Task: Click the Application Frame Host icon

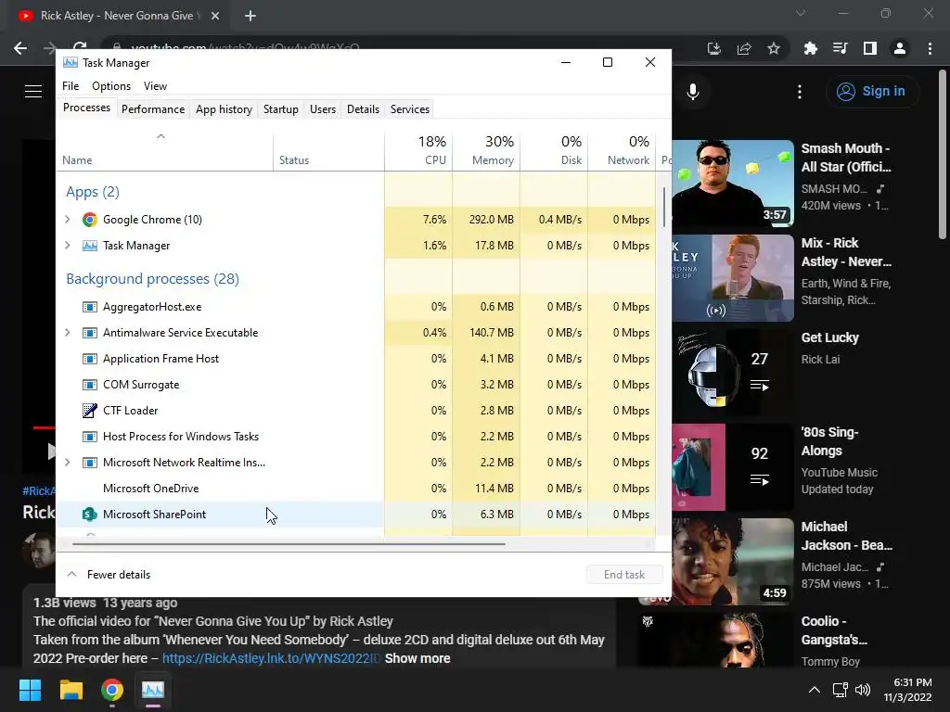Action: point(90,359)
